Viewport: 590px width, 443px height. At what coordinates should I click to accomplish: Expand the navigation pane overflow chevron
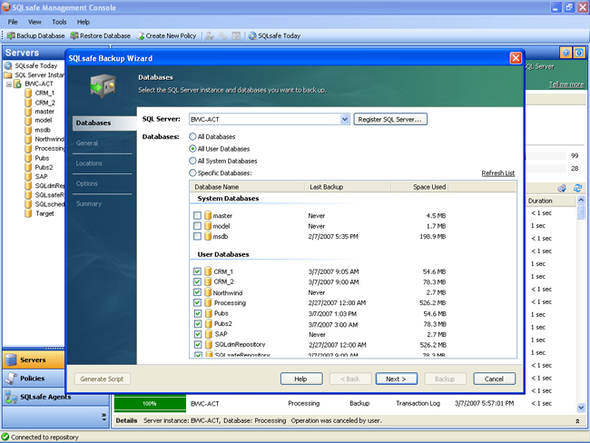103,417
